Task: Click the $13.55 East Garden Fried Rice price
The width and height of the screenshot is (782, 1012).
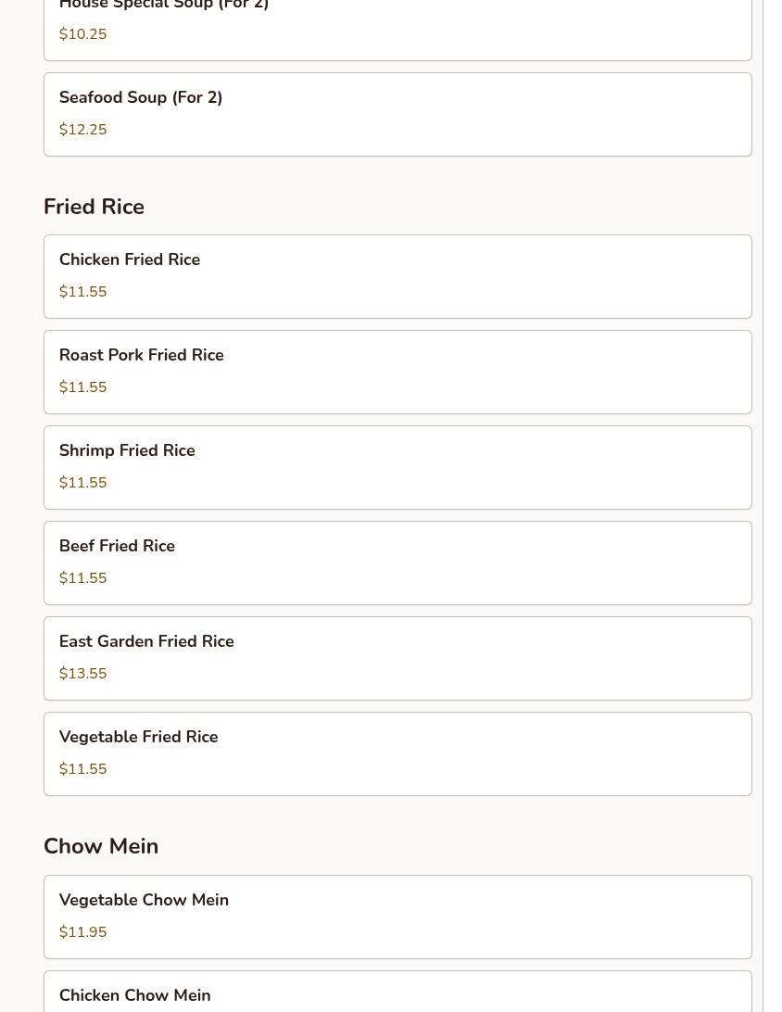Action: pyautogui.click(x=83, y=674)
